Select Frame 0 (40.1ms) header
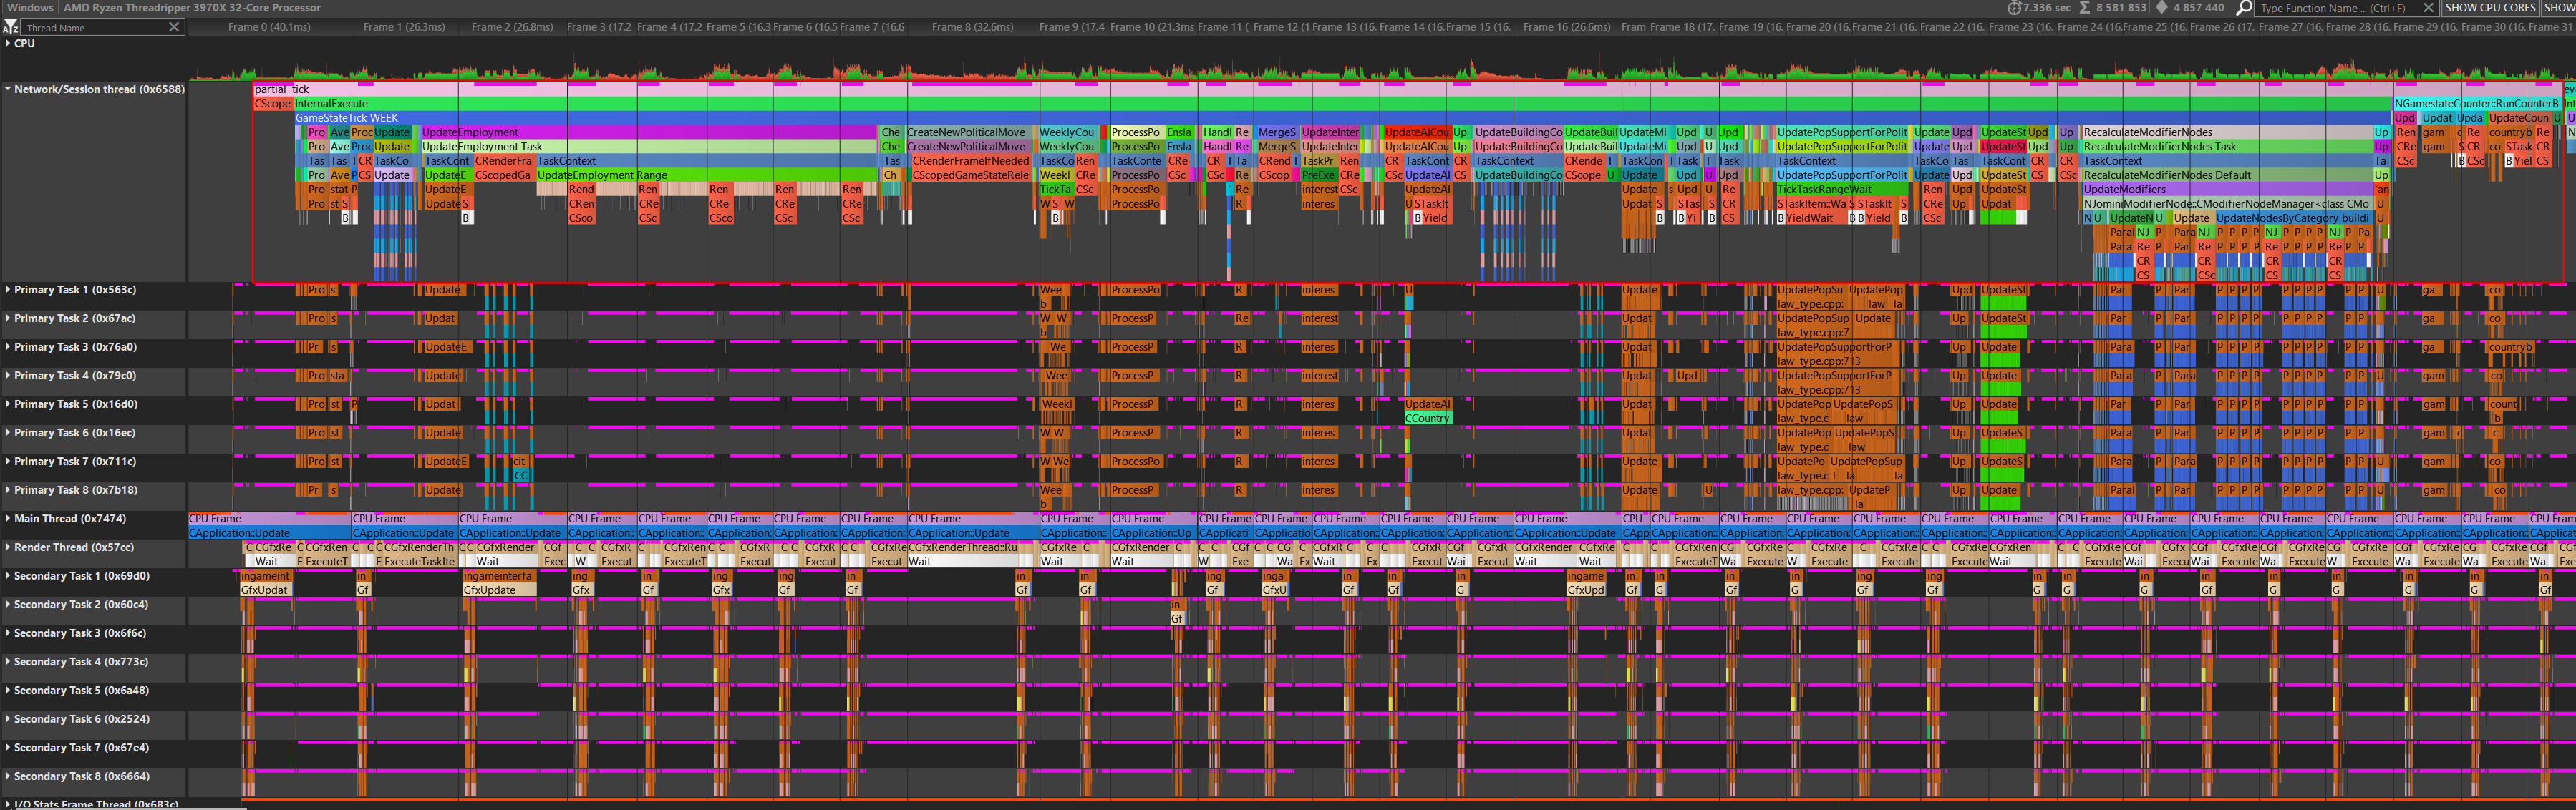The image size is (2576, 810). [268, 27]
